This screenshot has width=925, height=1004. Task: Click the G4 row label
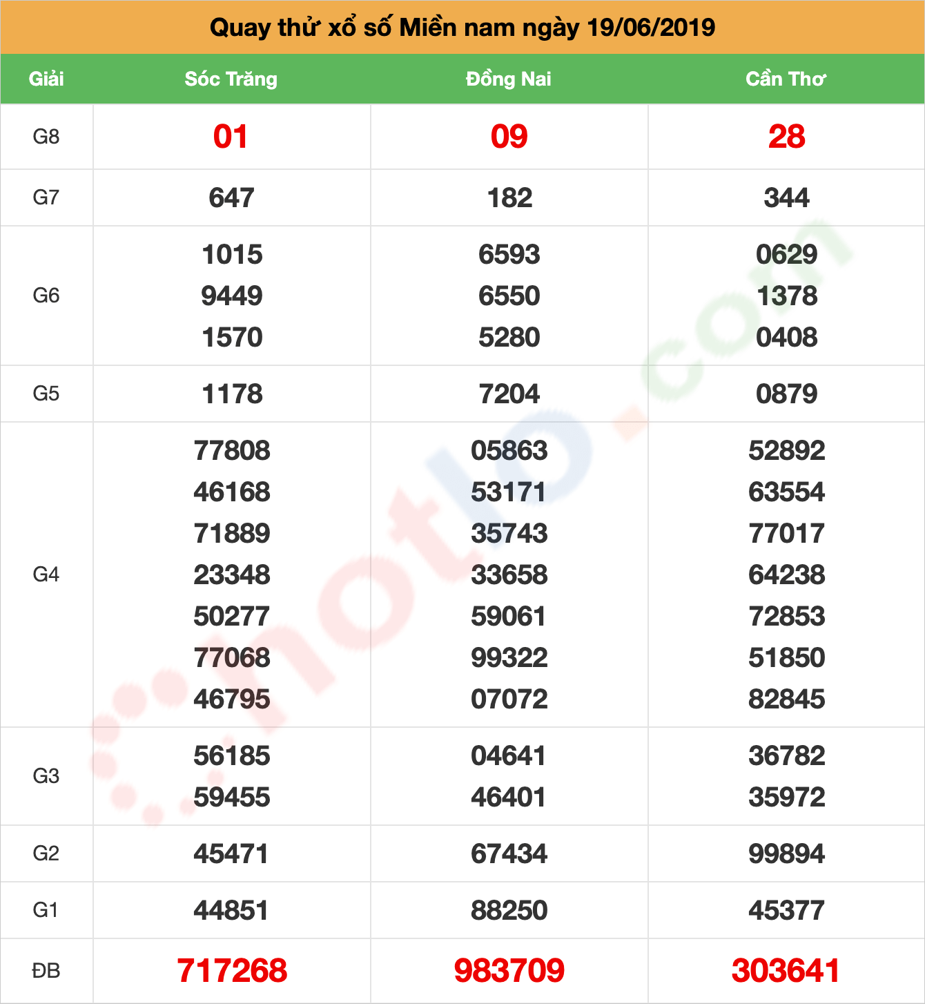(46, 575)
